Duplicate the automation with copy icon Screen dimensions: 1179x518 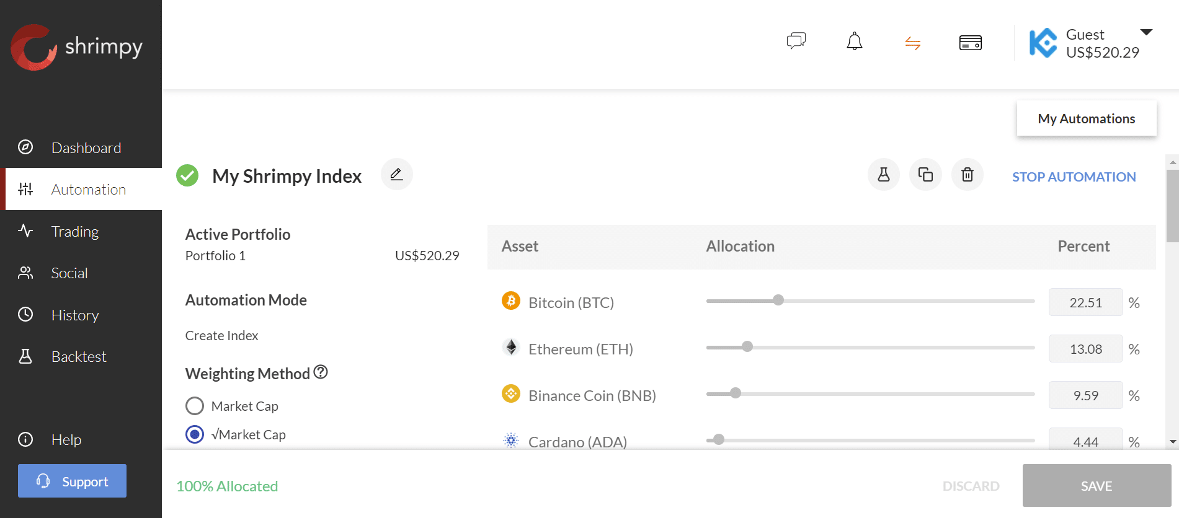(925, 175)
